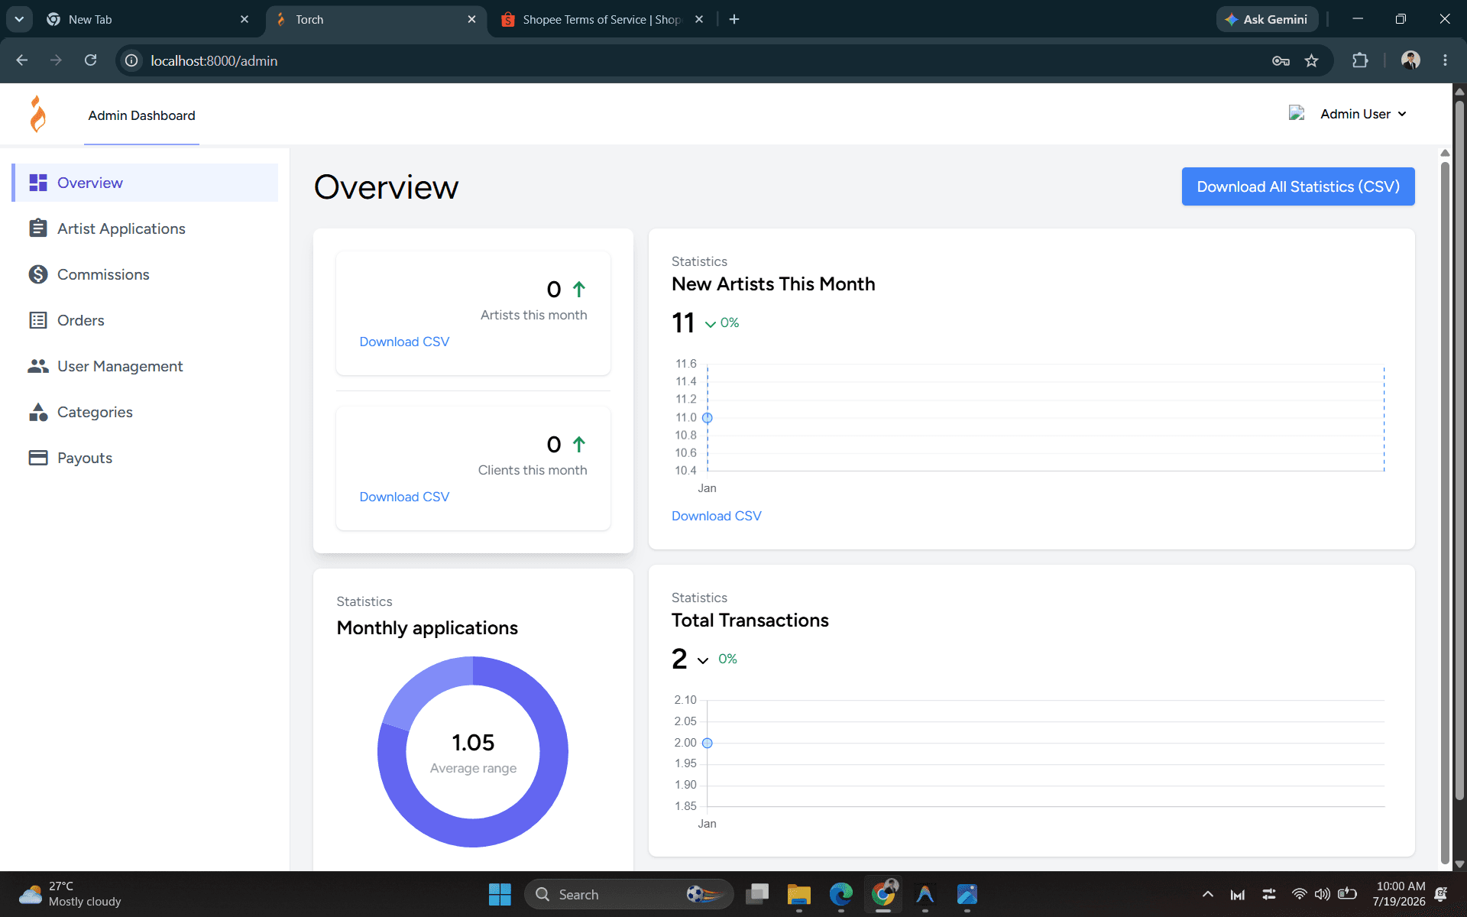
Task: Switch to the Shopee Terms of Service tab
Action: coord(602,19)
